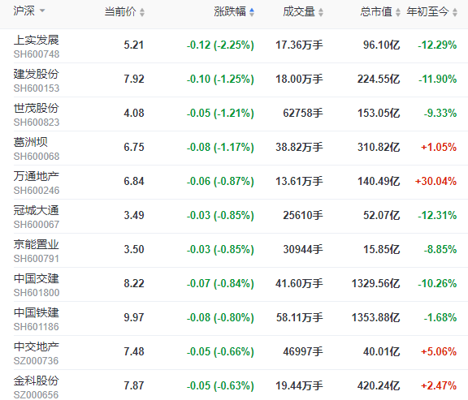Viewport: 468px width, 400px height.
Task: Open stock 中交地产
Action: [36, 346]
